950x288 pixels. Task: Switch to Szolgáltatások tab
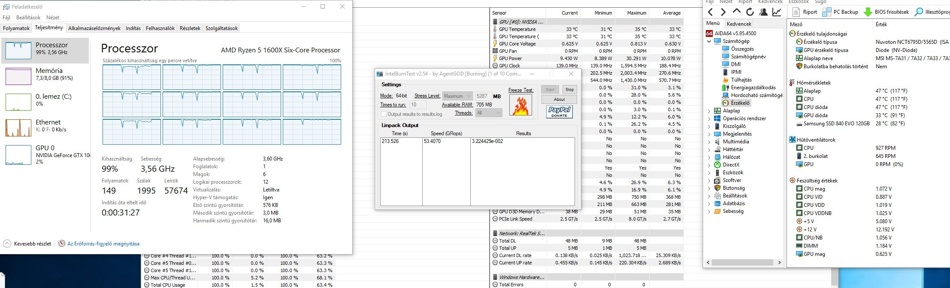click(221, 28)
